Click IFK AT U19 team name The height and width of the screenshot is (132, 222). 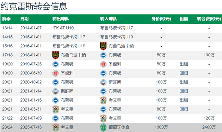(63, 28)
